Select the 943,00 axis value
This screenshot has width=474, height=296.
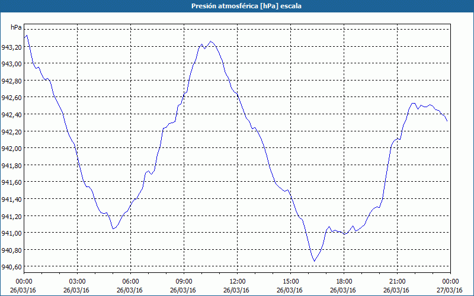point(11,64)
